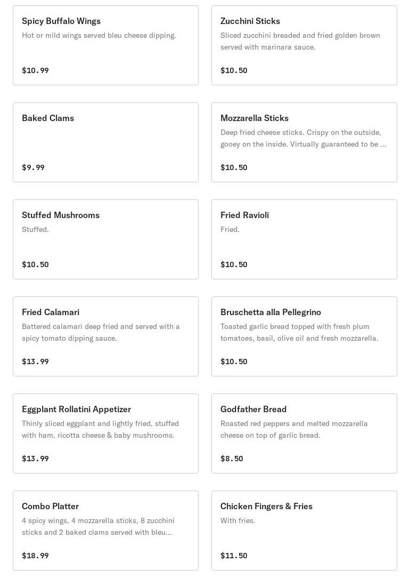The height and width of the screenshot is (578, 410).
Task: Open the Fried Calamari item
Action: (105, 336)
